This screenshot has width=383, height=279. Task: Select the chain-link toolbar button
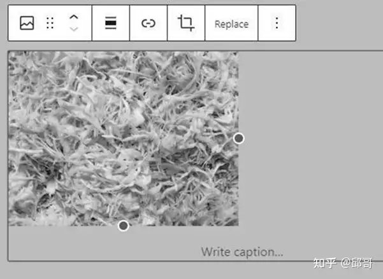coord(148,24)
